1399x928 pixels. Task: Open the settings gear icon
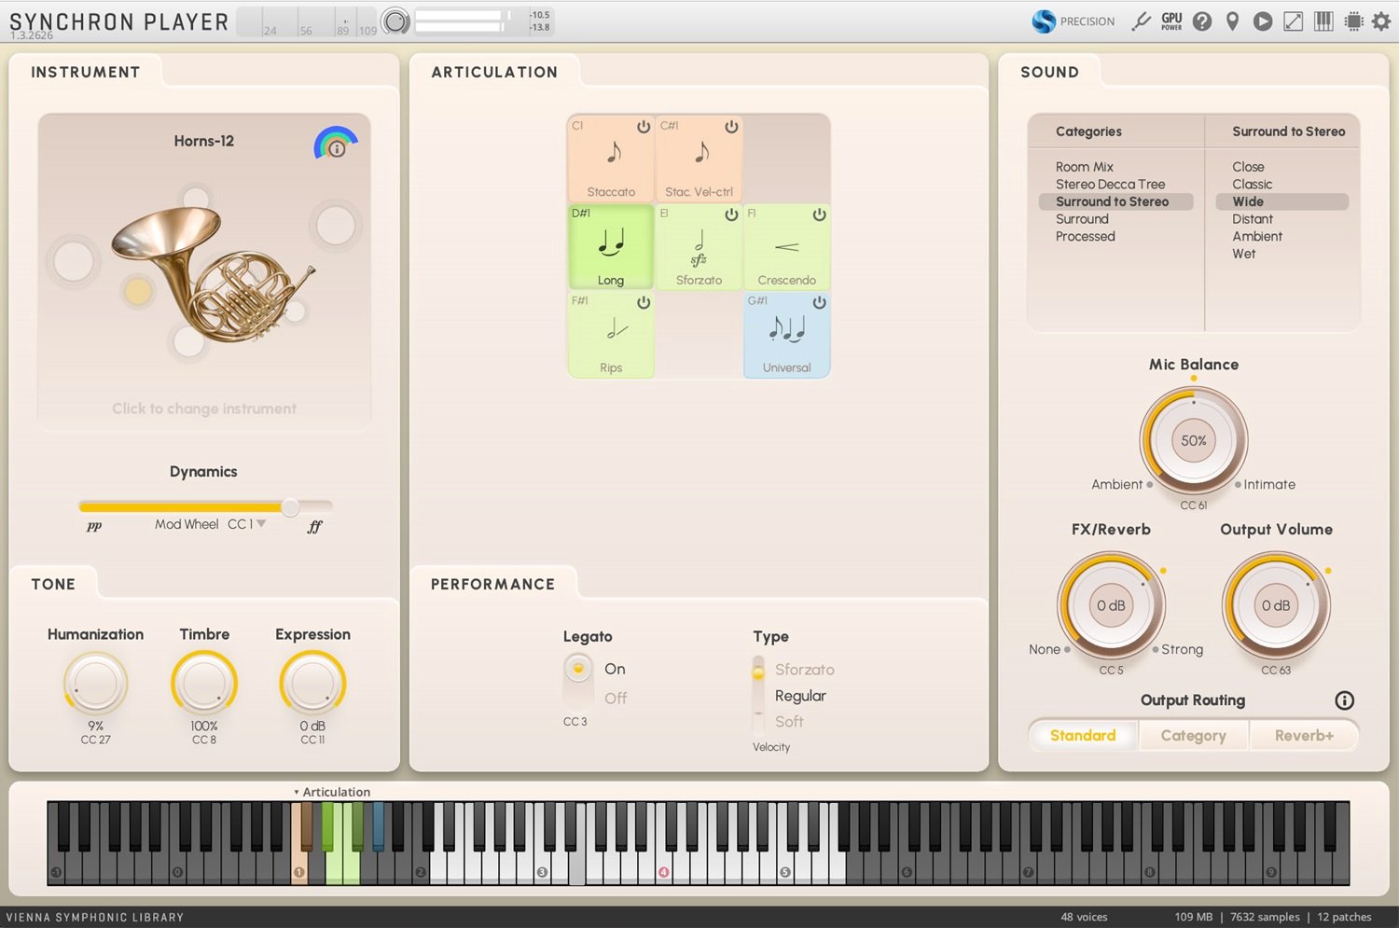tap(1383, 21)
